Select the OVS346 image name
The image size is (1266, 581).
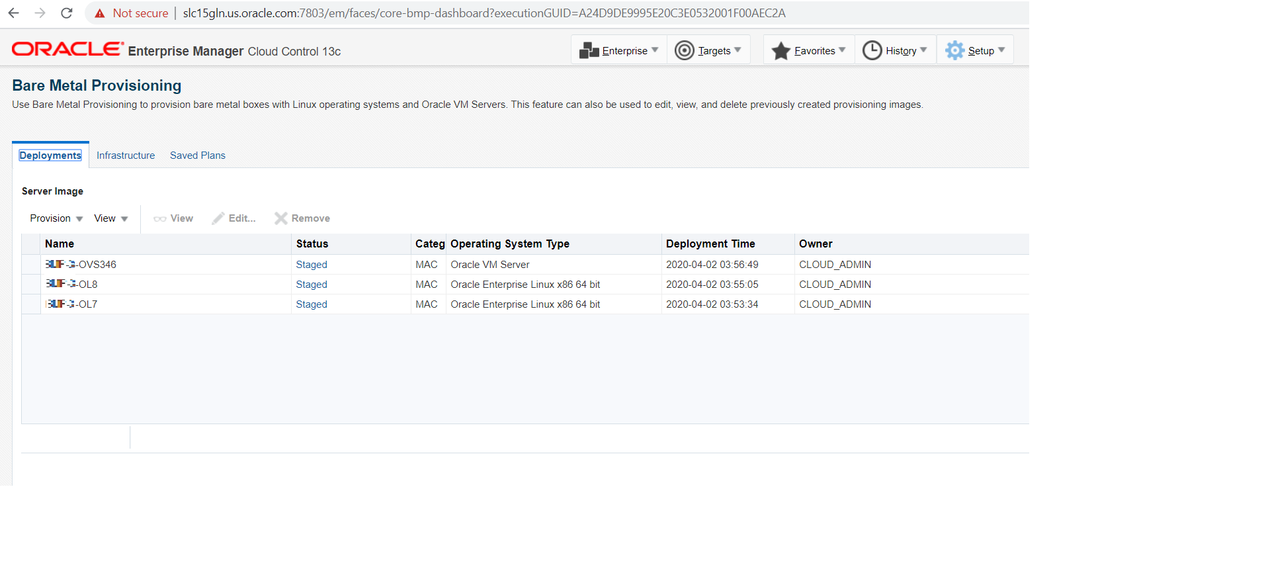coord(81,265)
